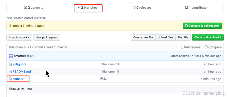The image size is (228, 97).
Task: Open the code.txt file link
Action: 18,79
